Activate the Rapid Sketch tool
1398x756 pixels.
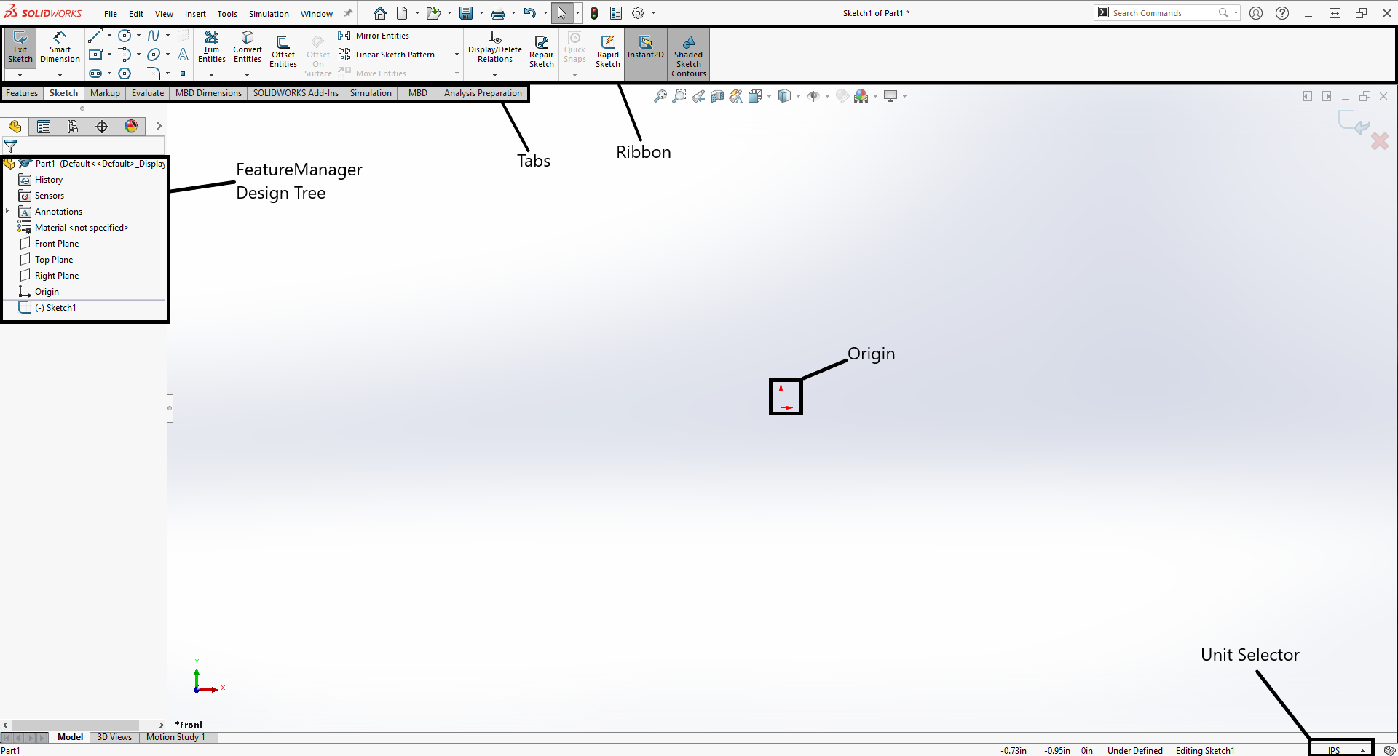[607, 51]
